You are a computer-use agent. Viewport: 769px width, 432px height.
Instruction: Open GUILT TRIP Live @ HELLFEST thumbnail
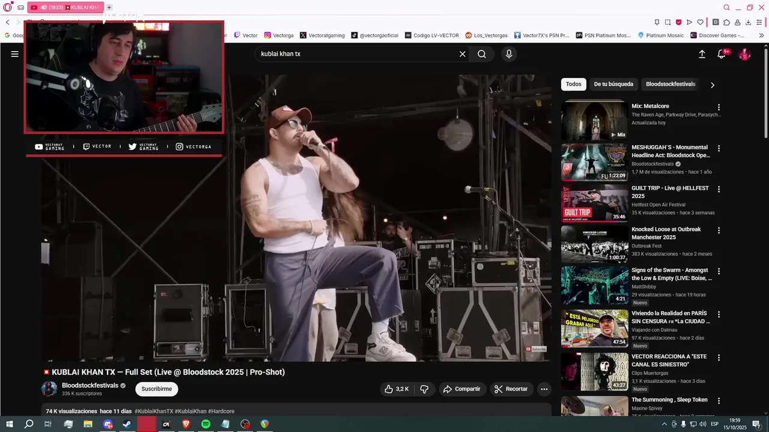[x=595, y=203]
